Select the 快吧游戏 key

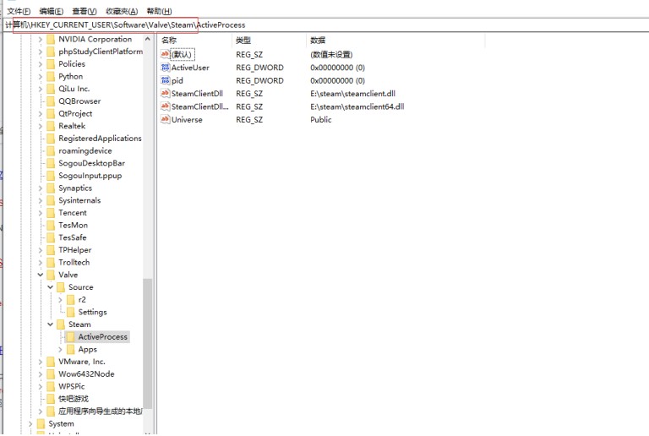74,399
